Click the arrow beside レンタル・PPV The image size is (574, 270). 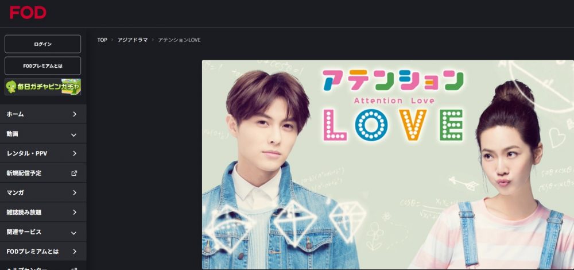tap(74, 153)
